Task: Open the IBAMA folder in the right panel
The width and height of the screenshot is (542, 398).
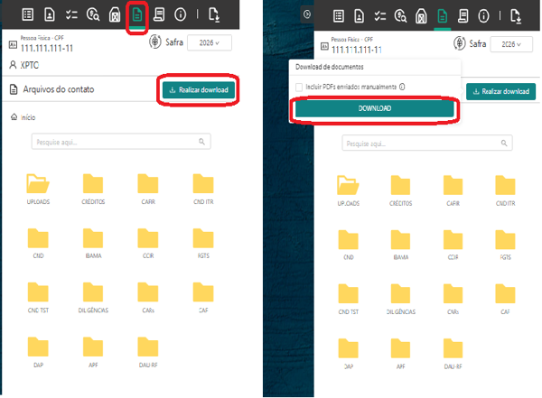Action: coord(400,245)
